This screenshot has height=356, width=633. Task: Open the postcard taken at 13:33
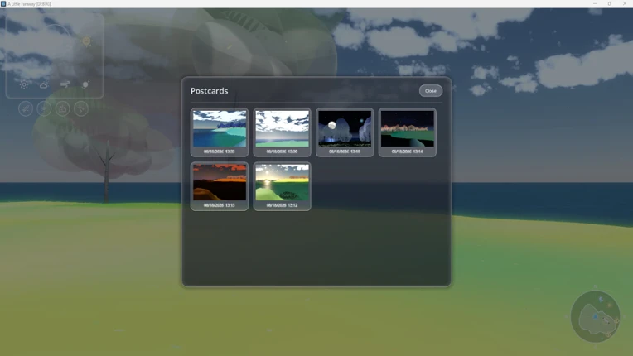220,132
